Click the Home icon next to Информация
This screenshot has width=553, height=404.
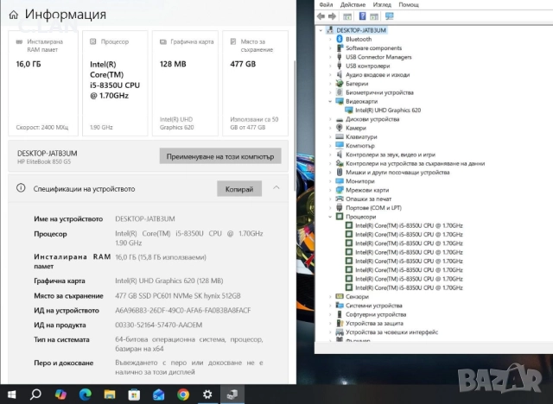[14, 15]
